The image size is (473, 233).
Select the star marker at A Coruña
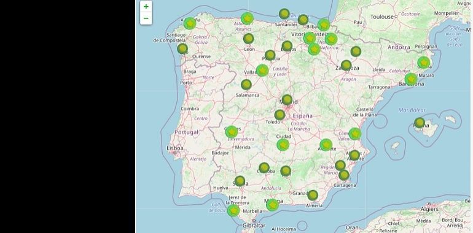tap(190, 23)
